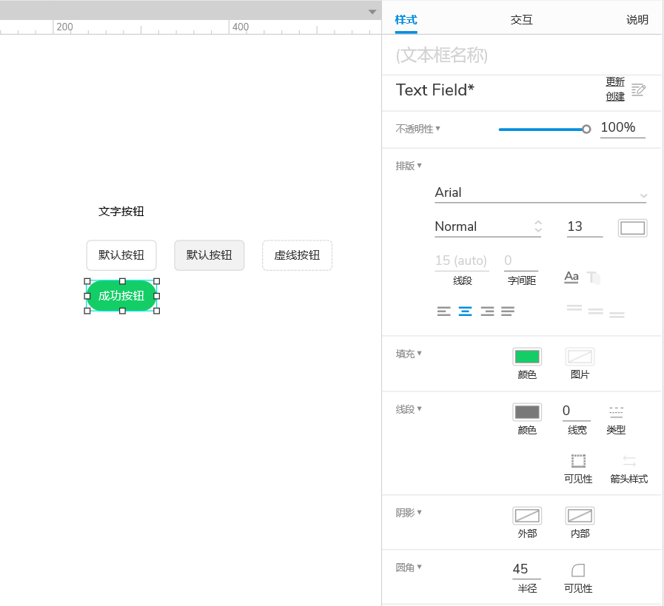Open the border visibility icon
664x606 pixels.
[x=578, y=461]
